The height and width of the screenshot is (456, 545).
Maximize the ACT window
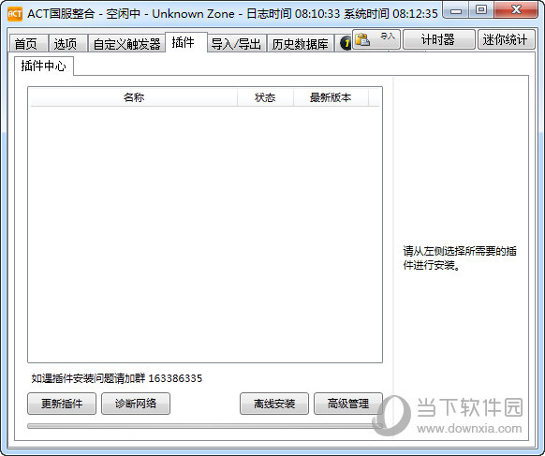click(481, 10)
